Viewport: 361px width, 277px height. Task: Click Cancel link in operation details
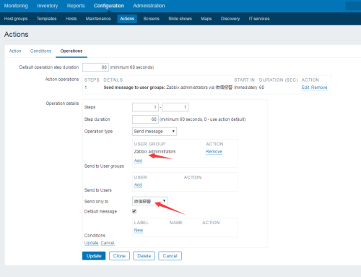pyautogui.click(x=108, y=243)
